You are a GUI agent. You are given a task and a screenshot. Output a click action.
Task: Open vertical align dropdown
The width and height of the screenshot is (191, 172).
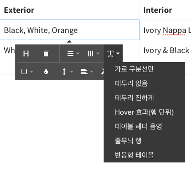[x=67, y=72]
